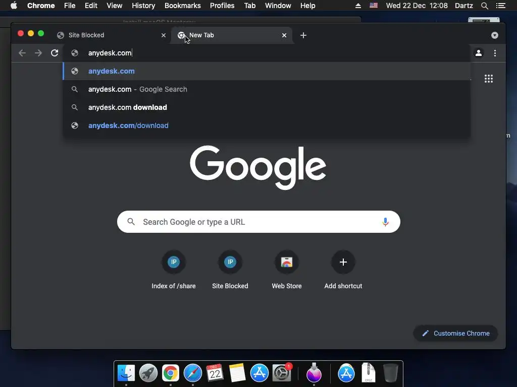Open Chrome's three-dot menu

[x=495, y=53]
